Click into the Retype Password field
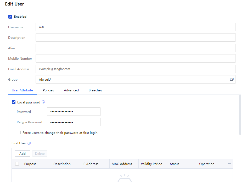Viewport: 241px width, 182px height. pyautogui.click(x=74, y=122)
